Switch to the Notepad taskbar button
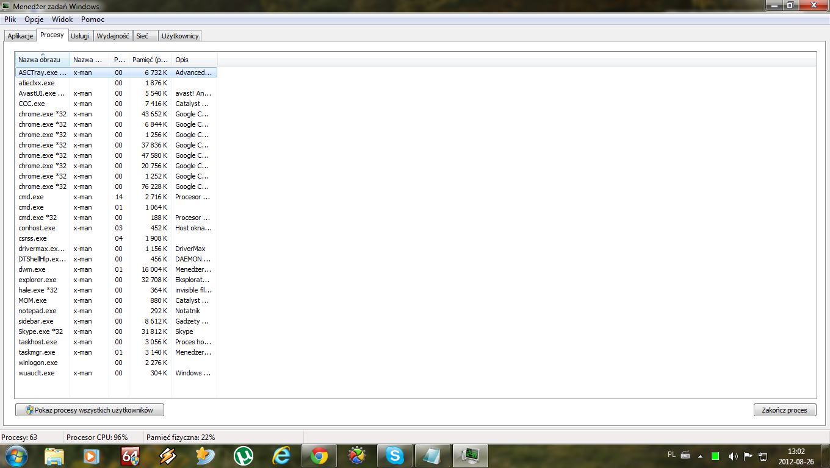This screenshot has height=468, width=830. pos(432,455)
